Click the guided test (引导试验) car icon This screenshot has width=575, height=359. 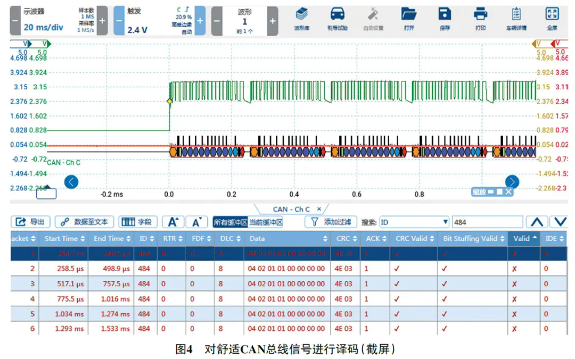point(337,19)
